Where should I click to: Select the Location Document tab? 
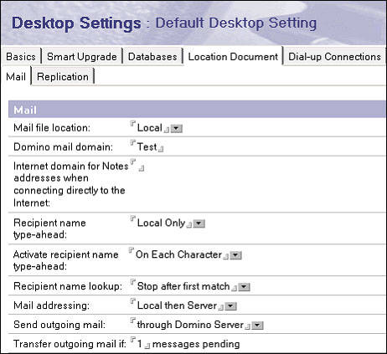pos(233,57)
